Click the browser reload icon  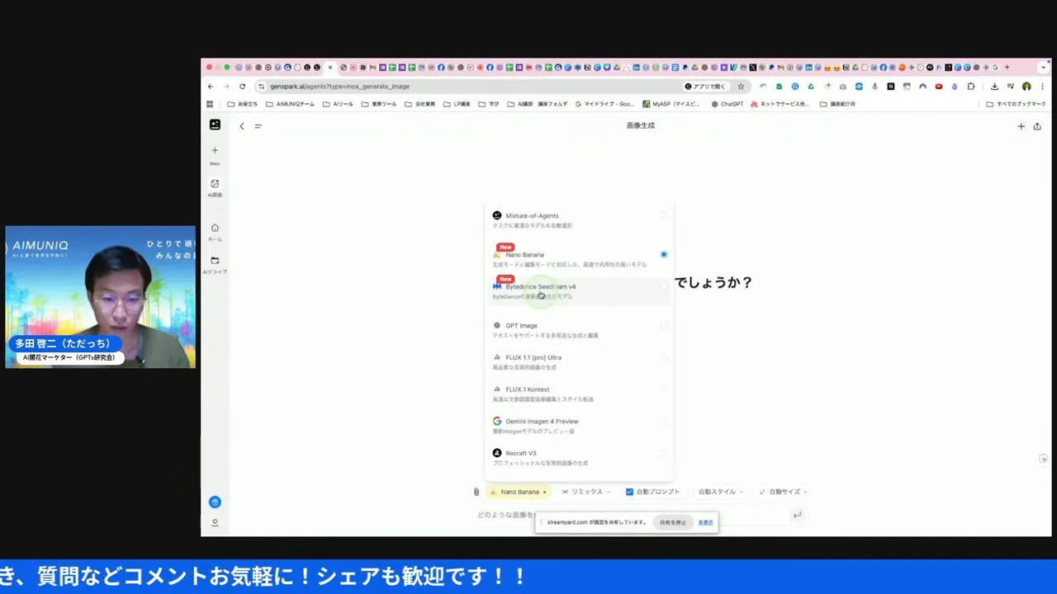242,86
